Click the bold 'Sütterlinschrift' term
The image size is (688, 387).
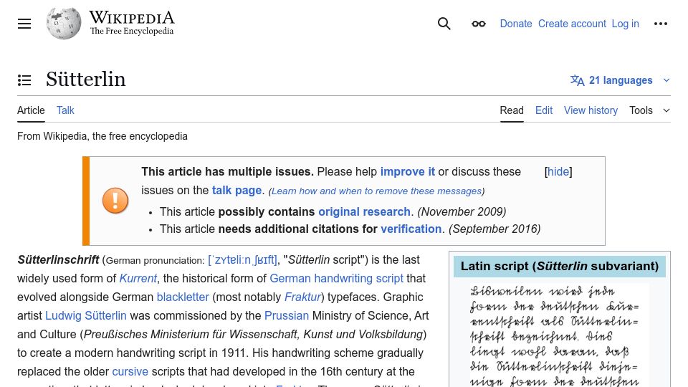click(58, 259)
